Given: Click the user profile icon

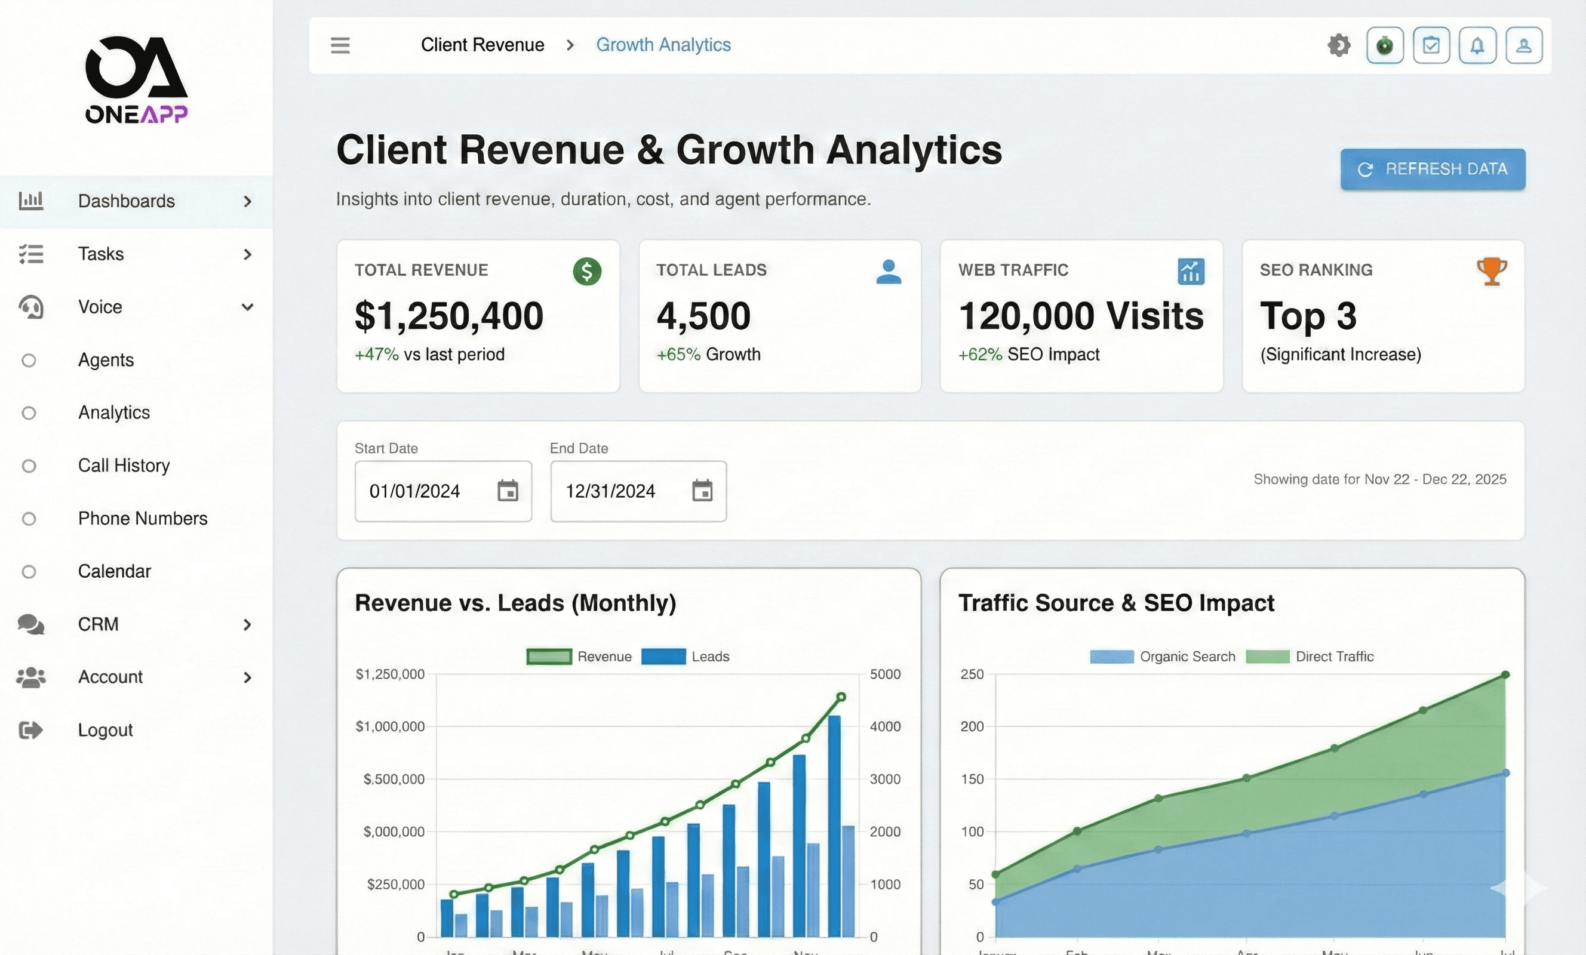Looking at the screenshot, I should coord(1523,45).
